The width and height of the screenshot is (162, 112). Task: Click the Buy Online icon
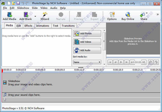point(128,15)
